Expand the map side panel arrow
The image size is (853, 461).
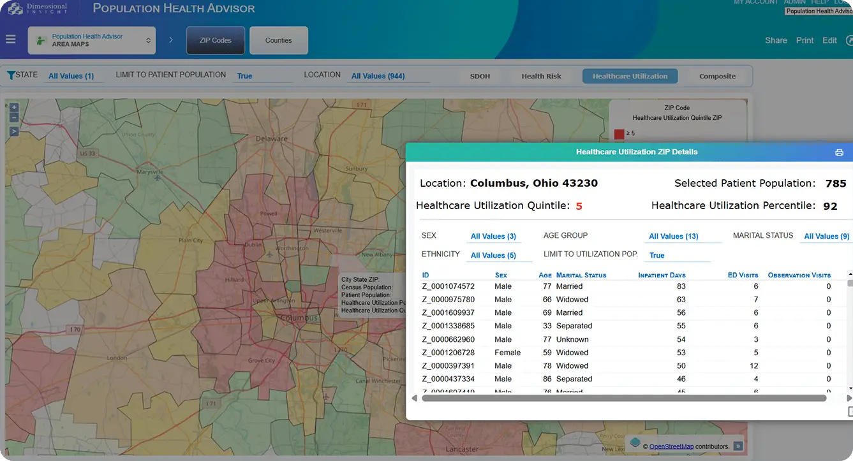[14, 131]
